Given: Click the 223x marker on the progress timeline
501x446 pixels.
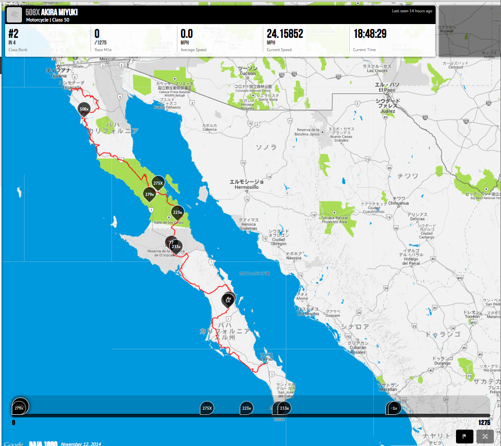Looking at the screenshot, I should pos(246,408).
